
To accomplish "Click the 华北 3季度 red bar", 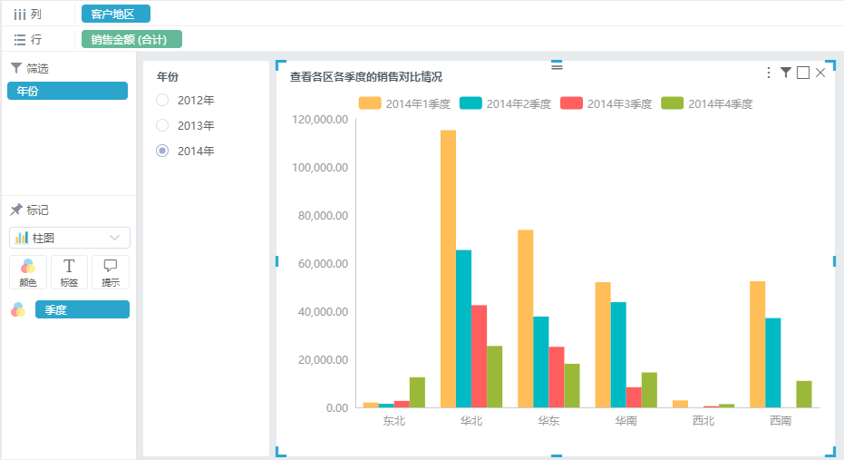I will 479,357.
